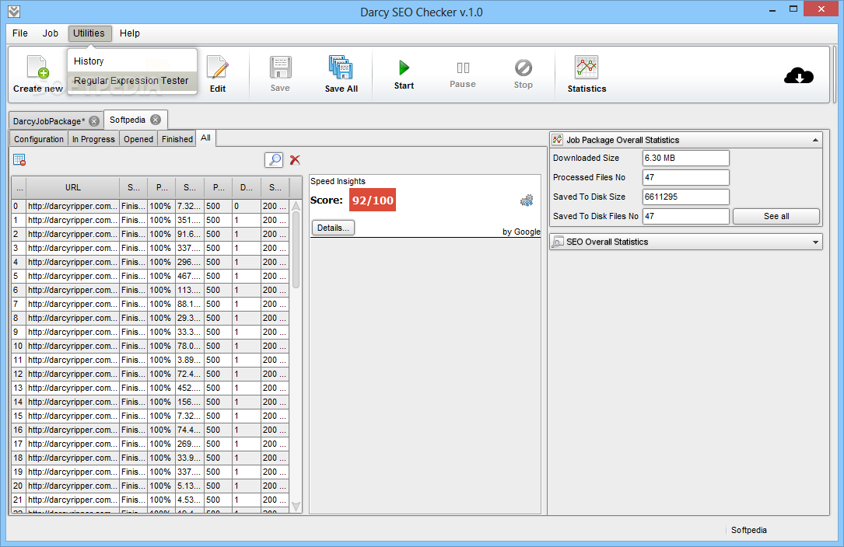Switch to Finished tab
The height and width of the screenshot is (547, 844).
[177, 139]
